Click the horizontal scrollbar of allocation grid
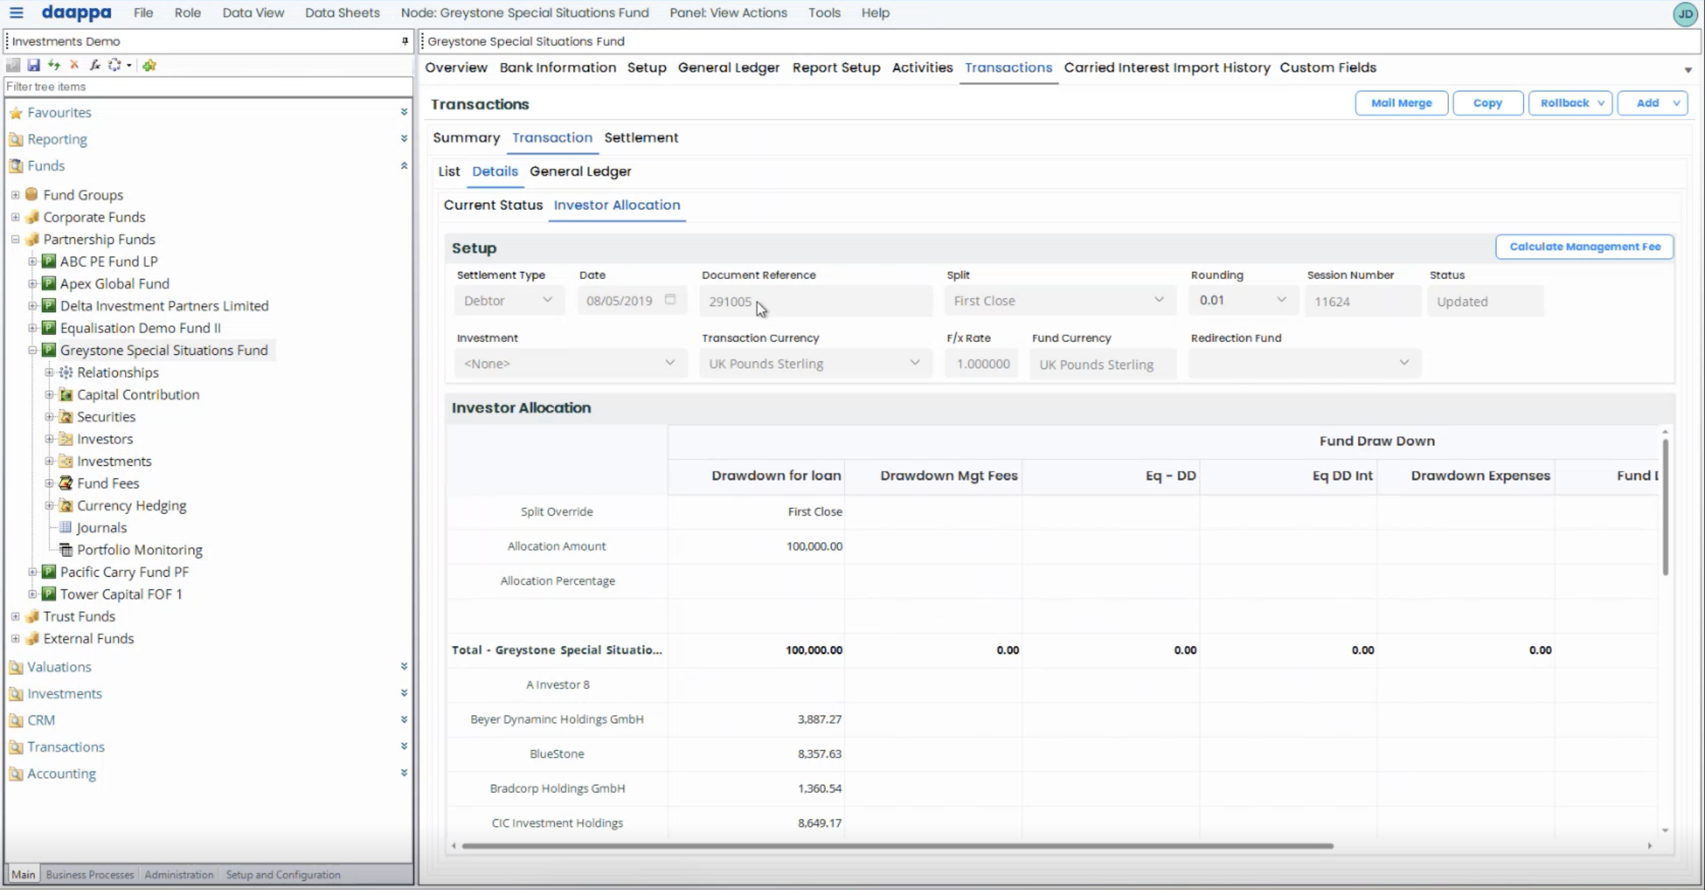Image resolution: width=1705 pixels, height=890 pixels. coord(897,846)
